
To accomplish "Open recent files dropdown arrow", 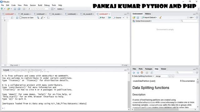I will point(11,9).
